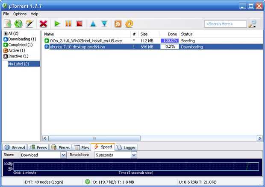Click horizontal scrollbar right arrow
The height and width of the screenshot is (187, 265).
point(259,138)
